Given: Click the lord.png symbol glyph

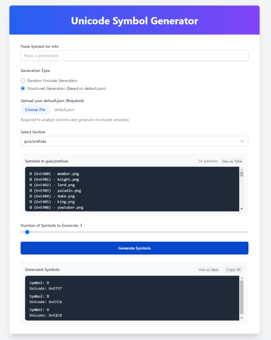Looking at the screenshot, I should pyautogui.click(x=31, y=185).
